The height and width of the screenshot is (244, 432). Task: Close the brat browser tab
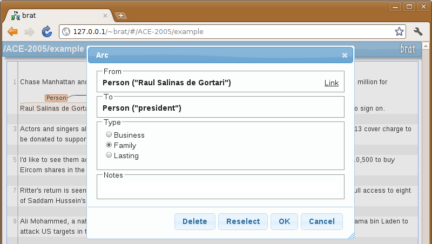(105, 16)
